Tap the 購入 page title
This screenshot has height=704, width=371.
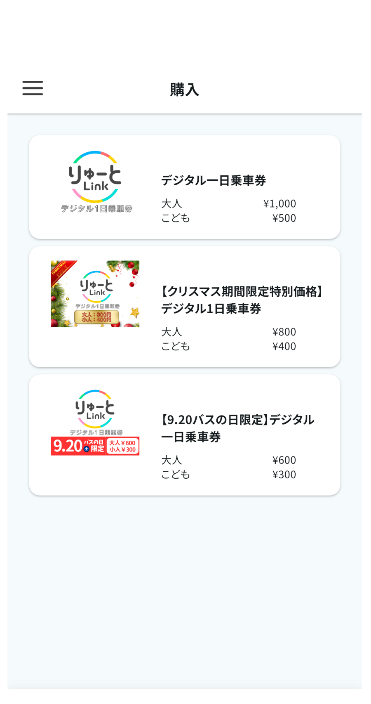[x=184, y=90]
